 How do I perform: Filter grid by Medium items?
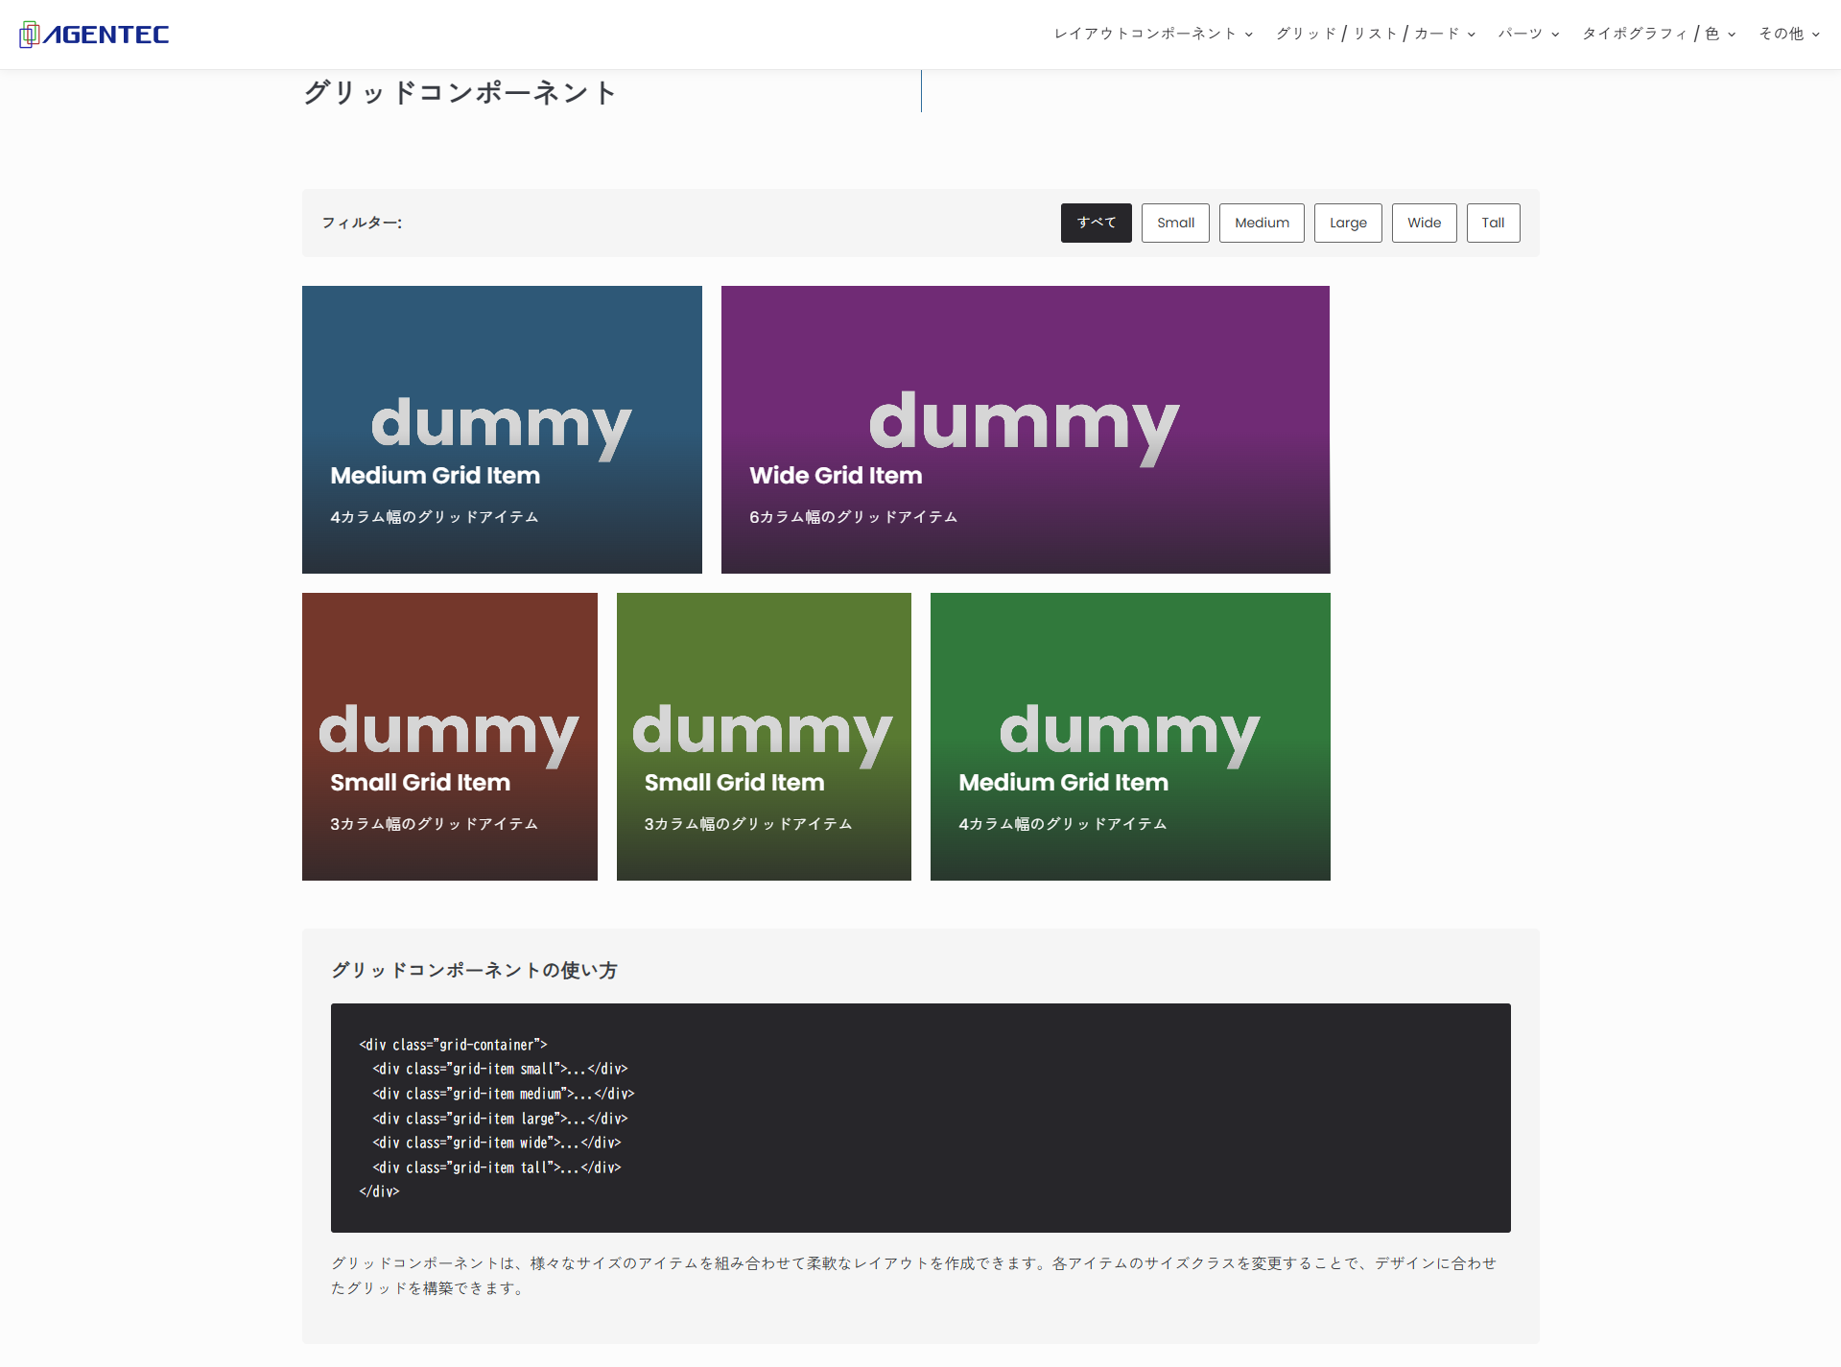[x=1262, y=223]
